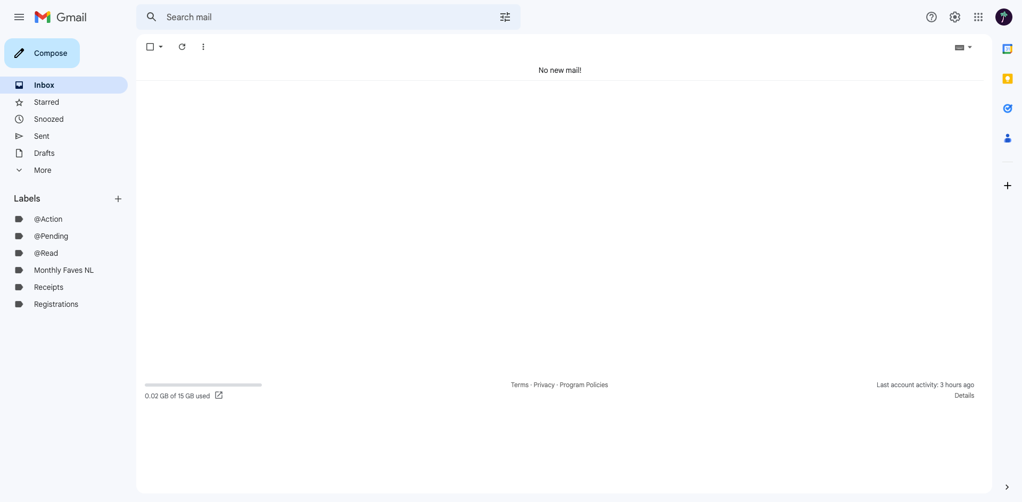This screenshot has width=1022, height=502.
Task: Open Settings gear icon
Action: click(955, 17)
